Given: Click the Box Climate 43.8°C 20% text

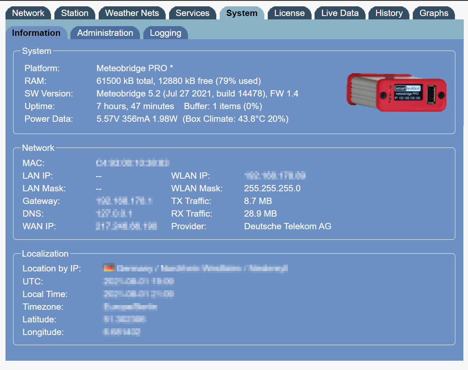Looking at the screenshot, I should 236,119.
